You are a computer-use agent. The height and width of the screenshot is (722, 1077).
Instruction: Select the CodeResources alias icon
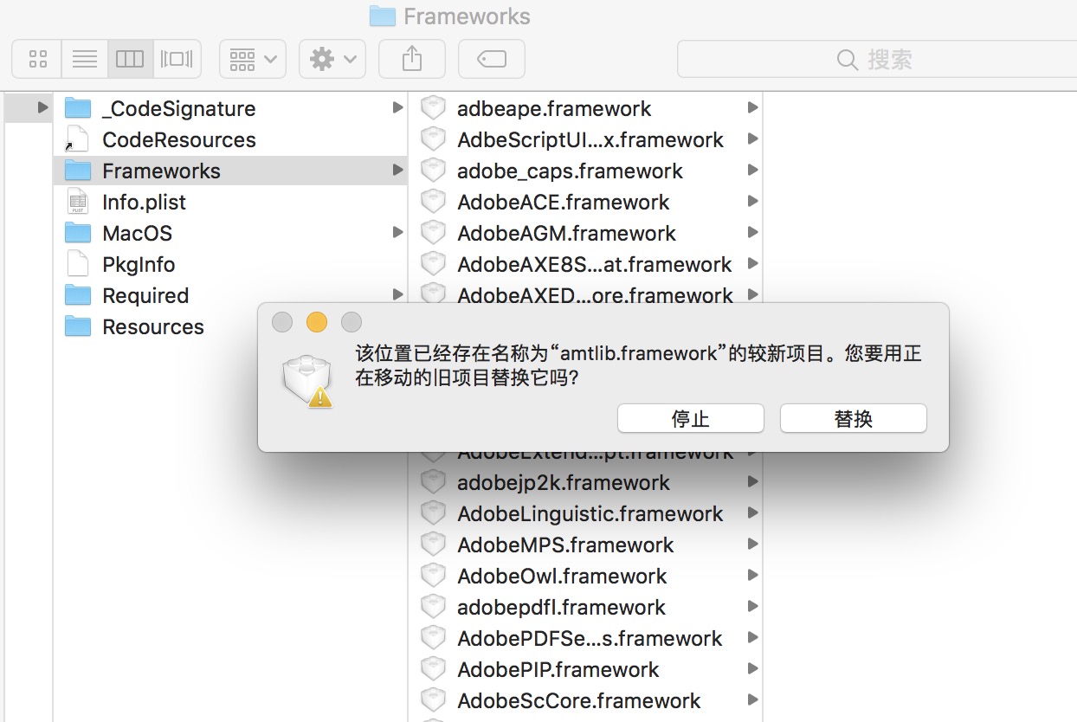pyautogui.click(x=78, y=139)
